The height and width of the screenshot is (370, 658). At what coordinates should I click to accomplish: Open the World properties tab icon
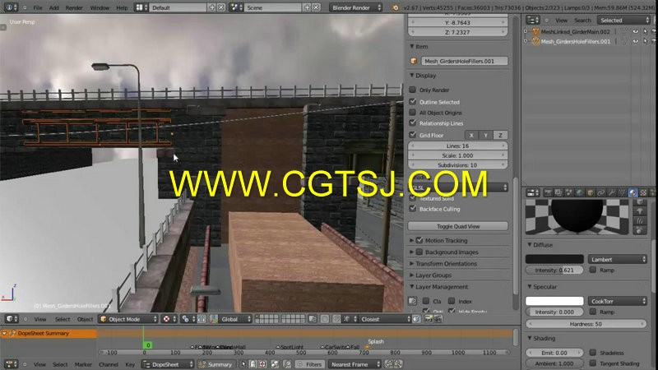coord(580,192)
